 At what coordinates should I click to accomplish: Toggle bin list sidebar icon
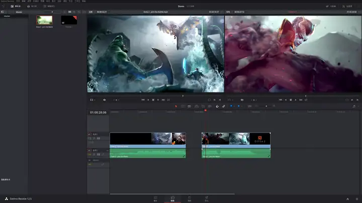[x=3, y=12]
